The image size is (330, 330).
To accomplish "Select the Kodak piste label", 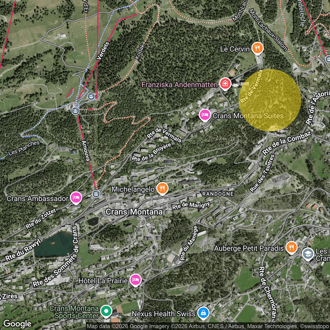I will (140, 52).
